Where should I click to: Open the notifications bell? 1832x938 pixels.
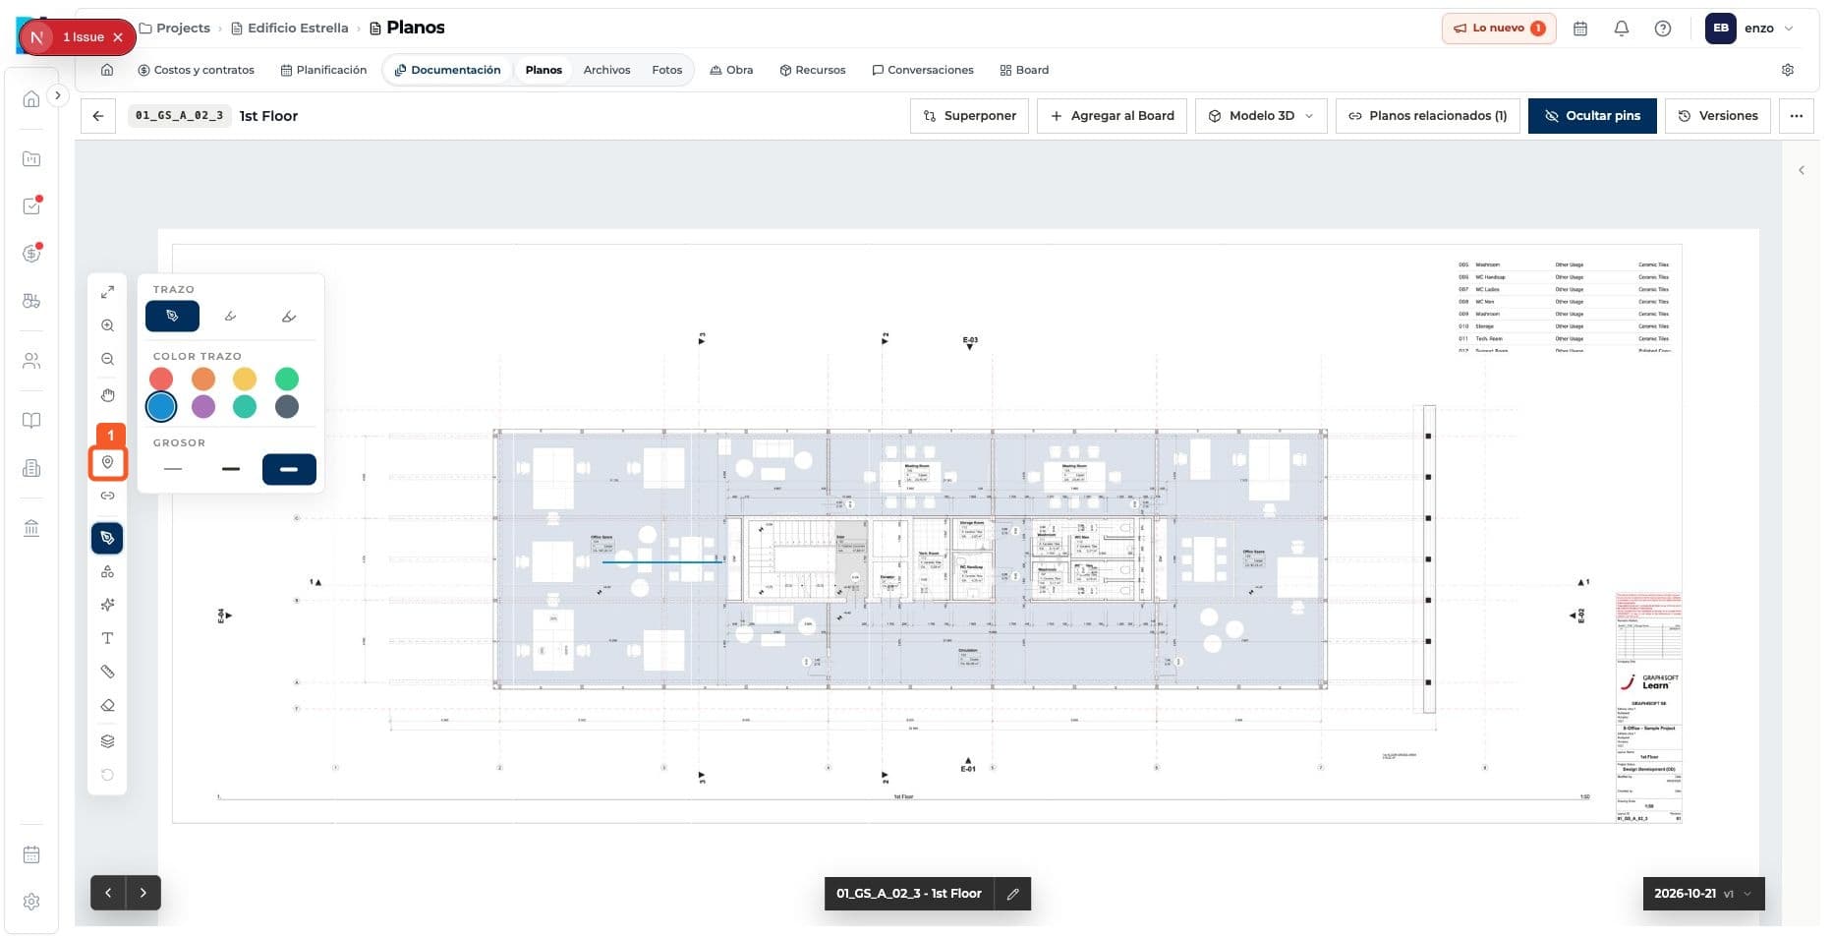pos(1622,29)
